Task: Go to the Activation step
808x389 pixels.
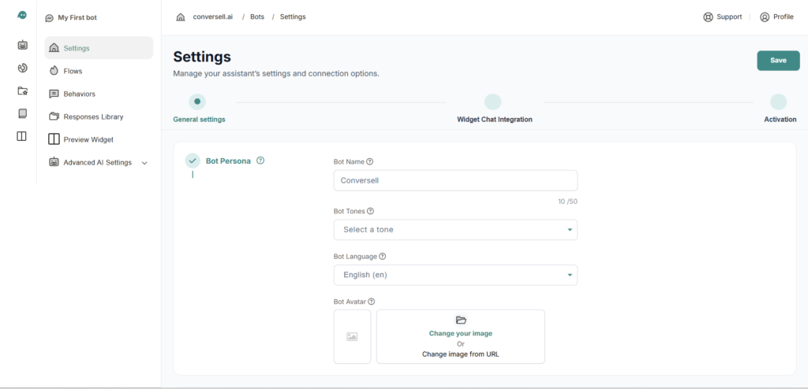Action: pos(778,102)
